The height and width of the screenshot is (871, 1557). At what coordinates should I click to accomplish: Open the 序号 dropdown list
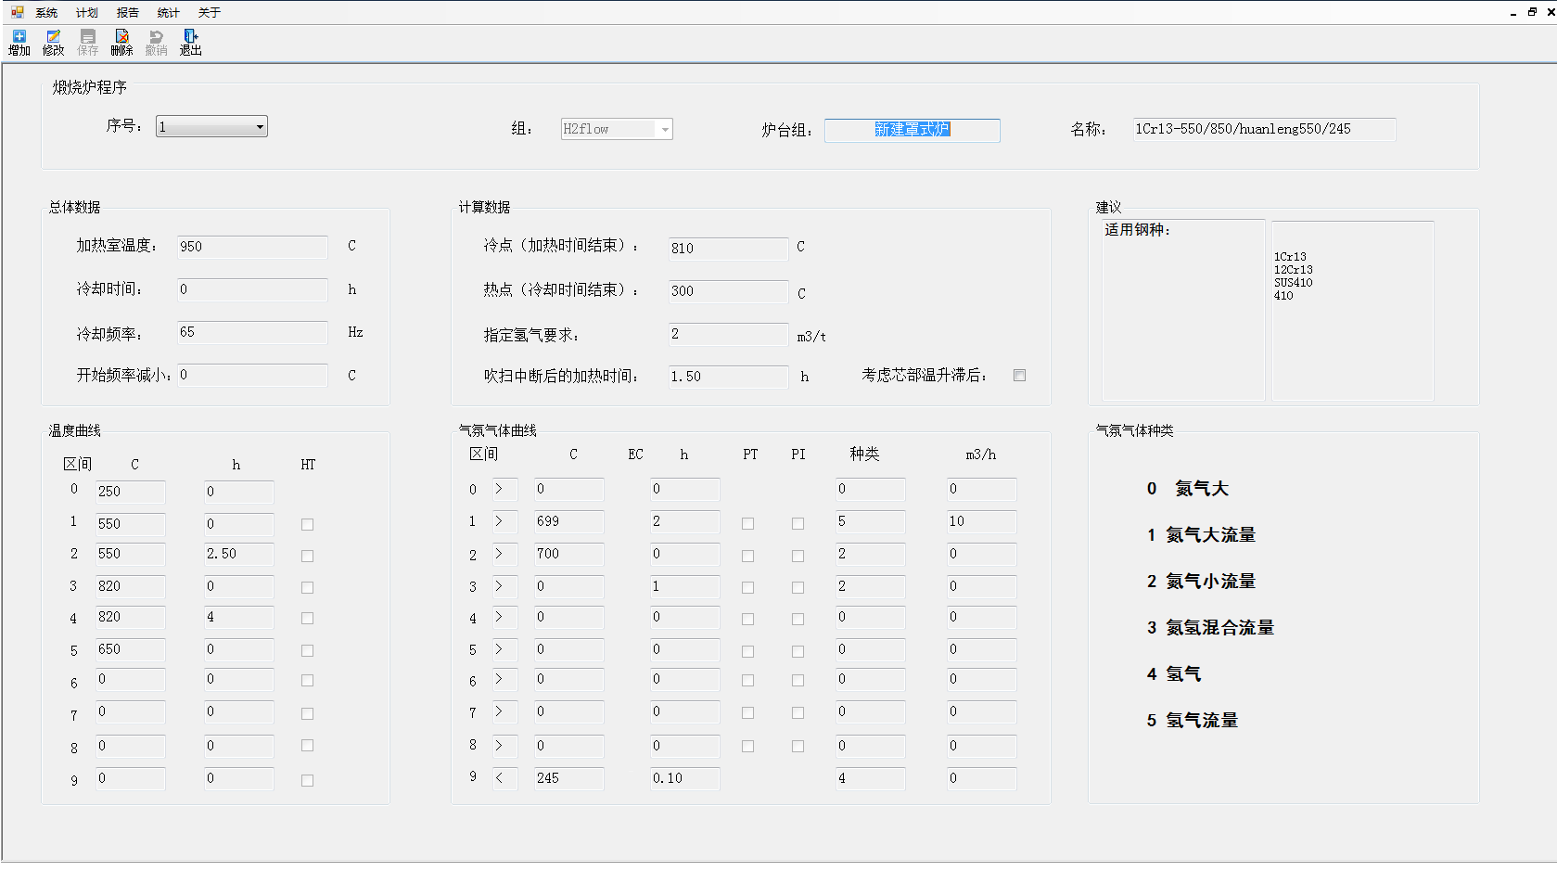(260, 127)
